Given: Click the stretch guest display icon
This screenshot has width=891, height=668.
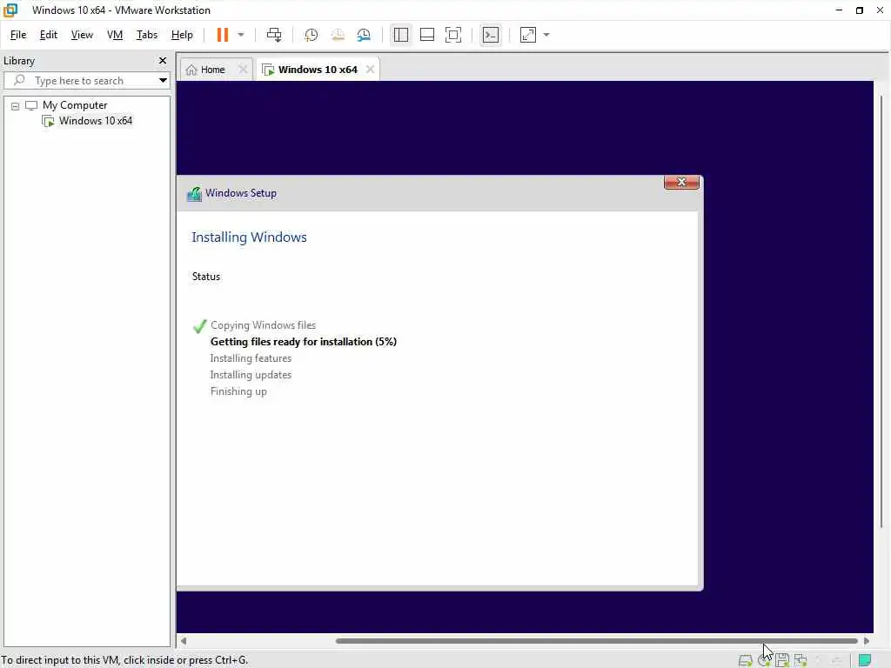Looking at the screenshot, I should 528,35.
